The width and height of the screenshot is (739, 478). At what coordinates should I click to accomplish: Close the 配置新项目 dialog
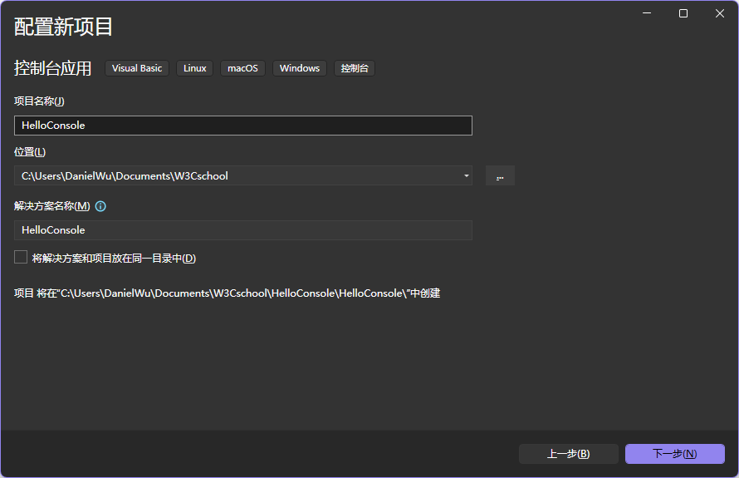[720, 13]
